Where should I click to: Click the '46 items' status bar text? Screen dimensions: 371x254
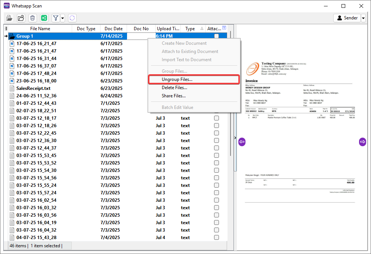pyautogui.click(x=18, y=246)
